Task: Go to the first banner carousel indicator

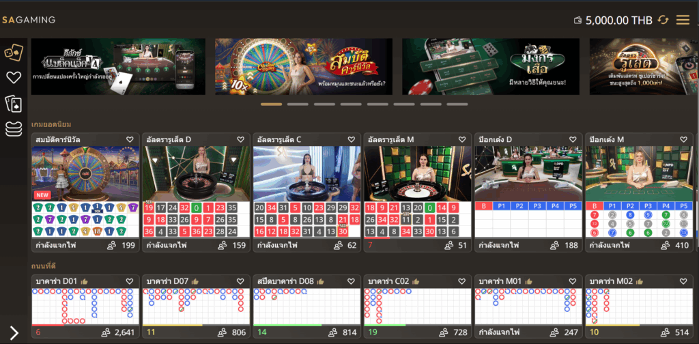Action: (271, 104)
